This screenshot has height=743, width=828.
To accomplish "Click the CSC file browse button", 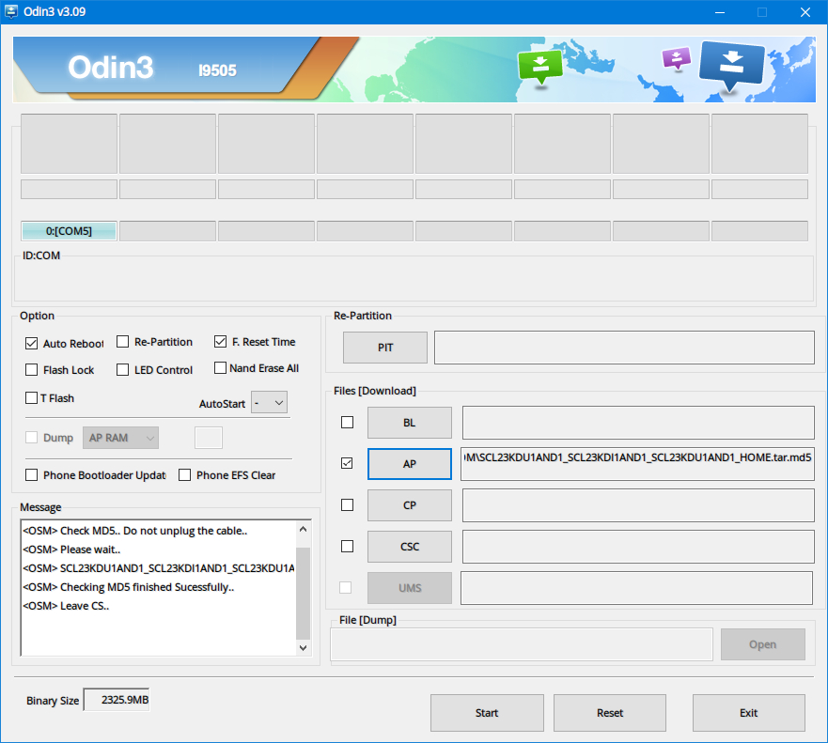I will pyautogui.click(x=410, y=547).
